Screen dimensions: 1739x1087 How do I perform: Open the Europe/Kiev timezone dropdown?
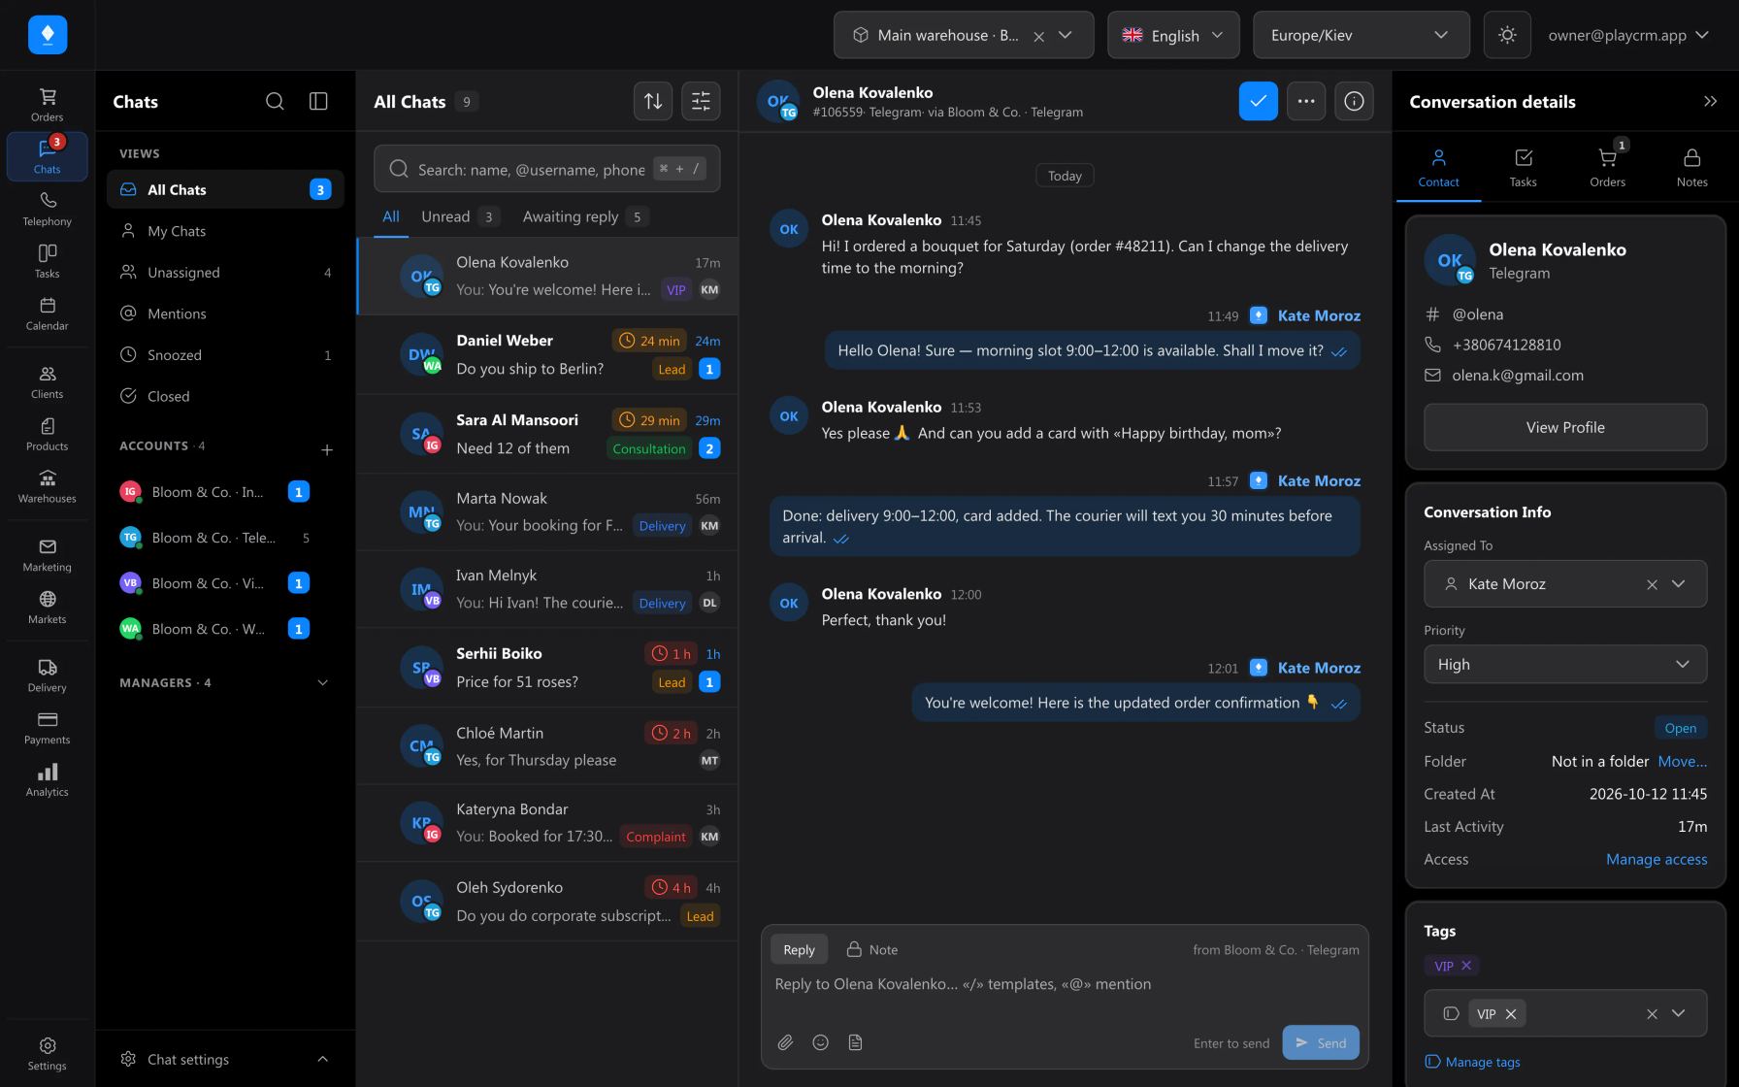1361,35
